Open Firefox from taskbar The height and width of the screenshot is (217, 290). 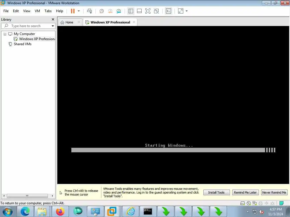coord(60,211)
